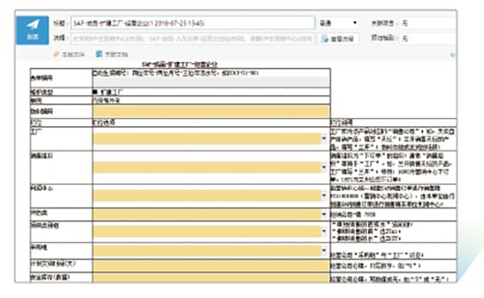
Task: Click the 预归档到 field showing 无
Action: pos(428,39)
